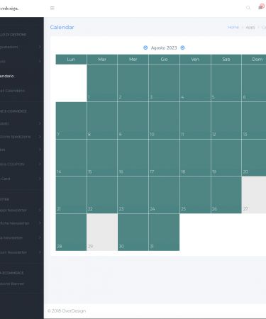
Task: Select the grey day 27 cell
Action: point(254,195)
